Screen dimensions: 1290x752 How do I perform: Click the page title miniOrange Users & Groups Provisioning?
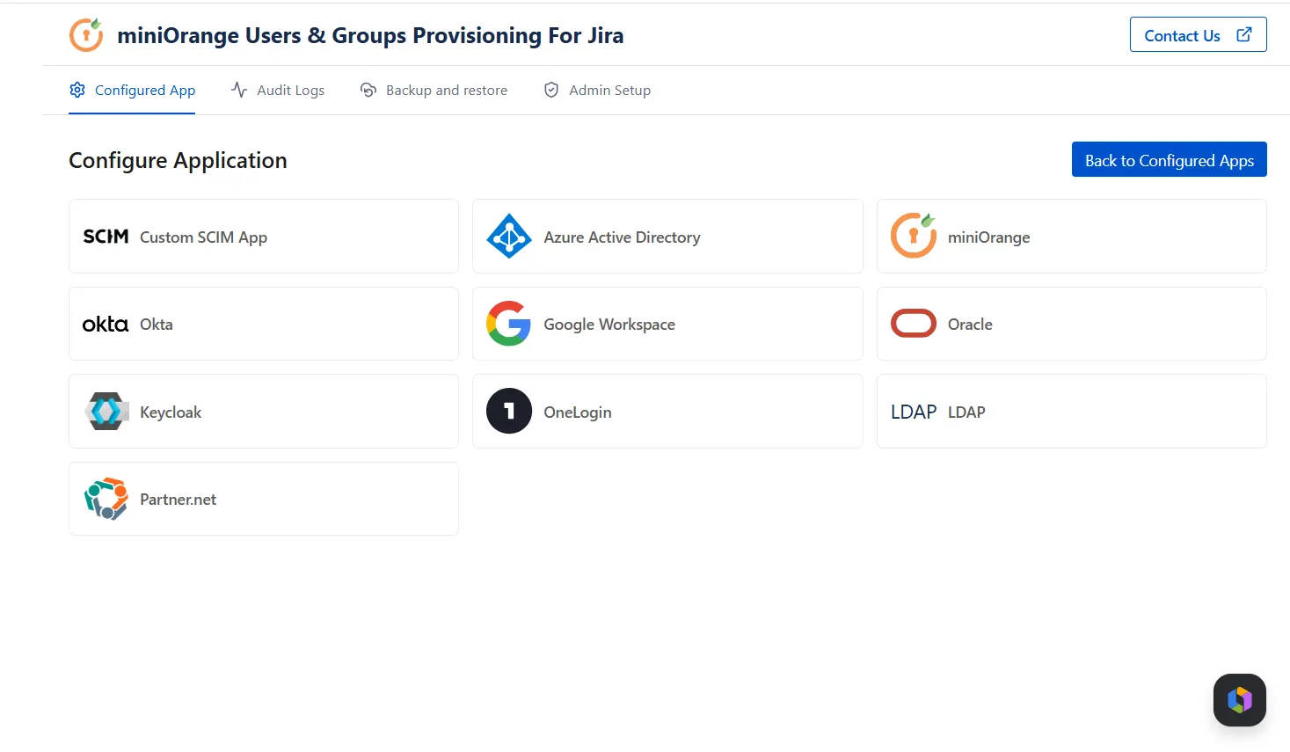370,35
